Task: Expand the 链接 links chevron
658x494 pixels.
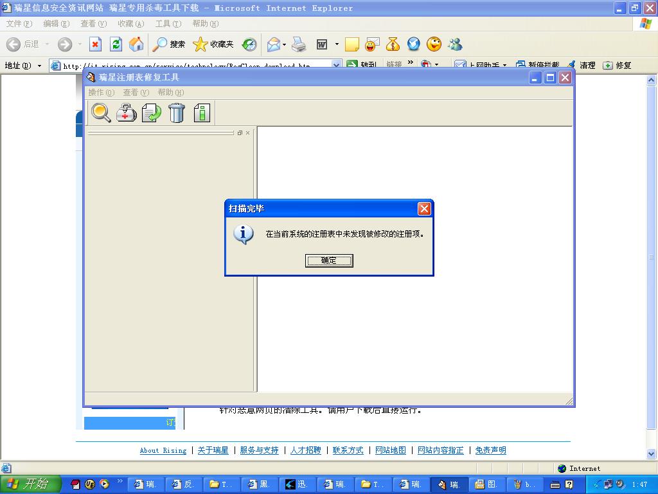Action: [x=411, y=63]
